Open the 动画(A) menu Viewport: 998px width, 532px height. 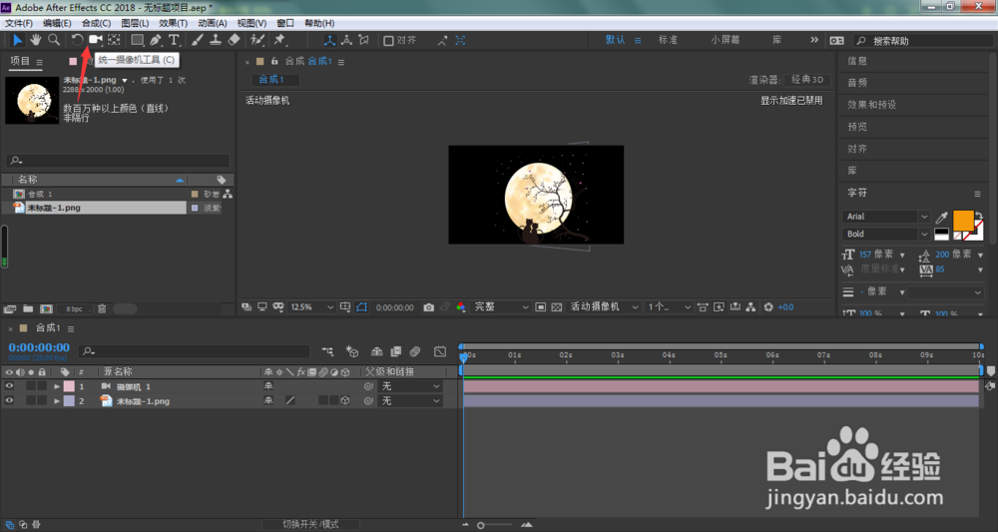(213, 23)
